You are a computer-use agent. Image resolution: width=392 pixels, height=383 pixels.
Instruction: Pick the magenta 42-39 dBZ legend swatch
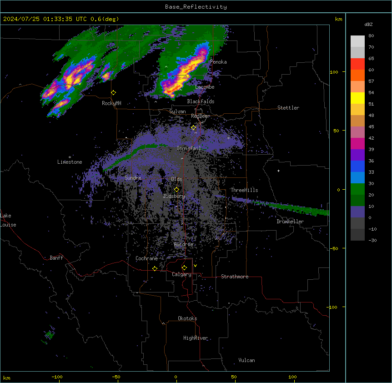click(x=357, y=144)
